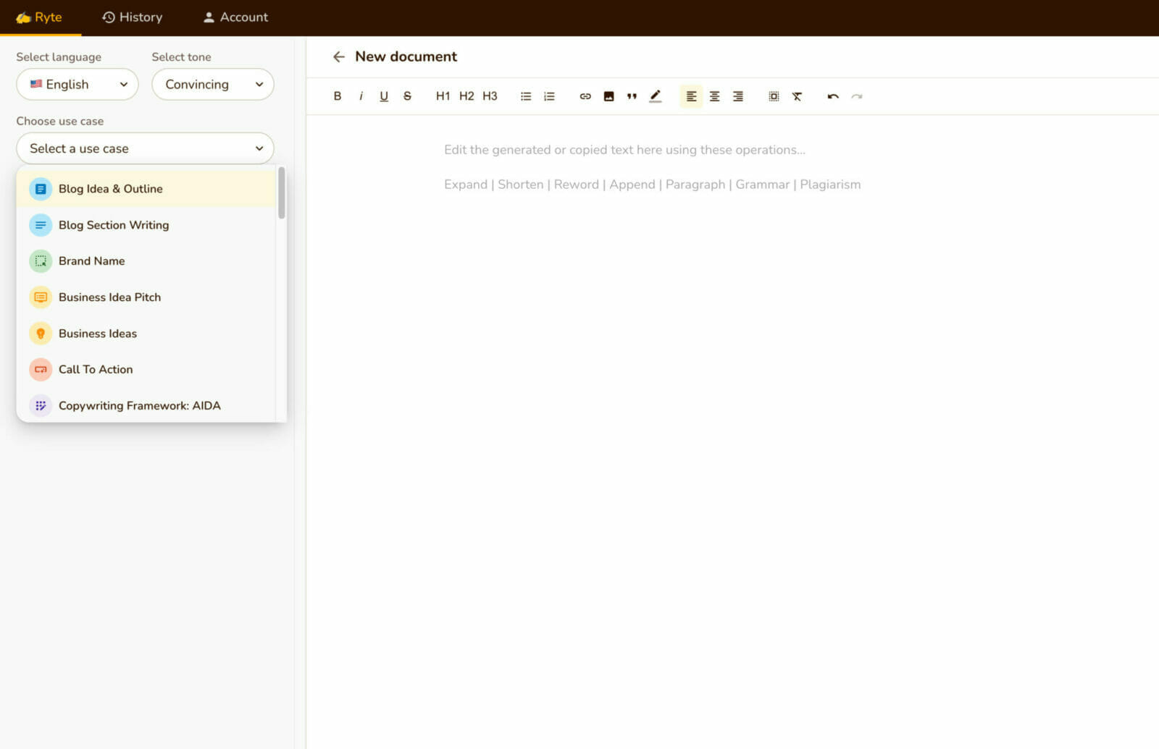Click the New document title
Screen dimensions: 1159x749
pyautogui.click(x=406, y=56)
